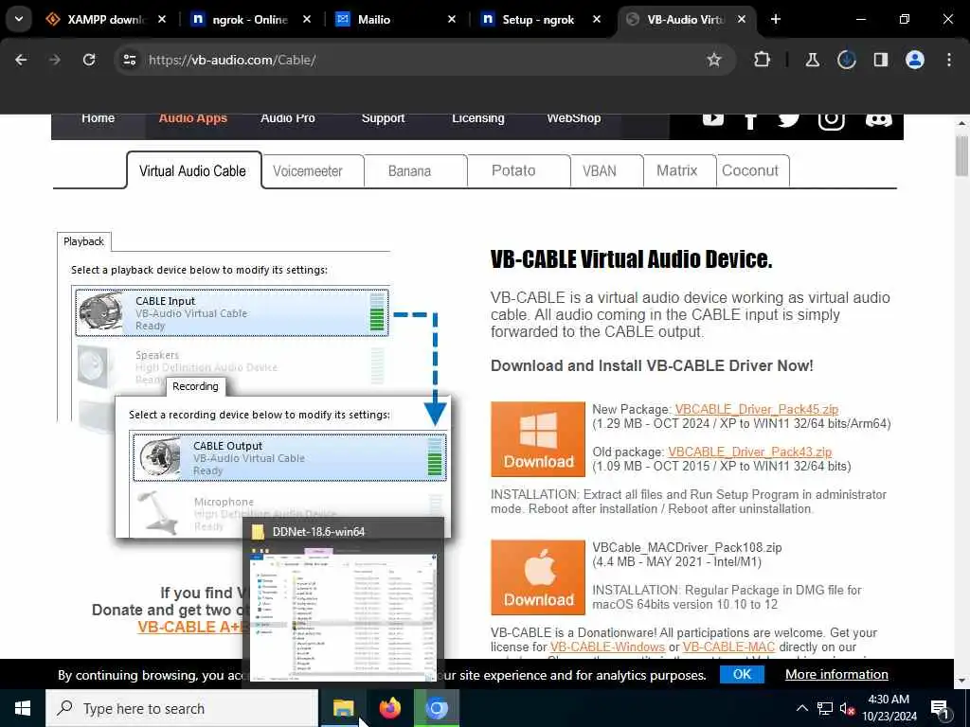Open the network status tray icon
The height and width of the screenshot is (727, 970).
pos(825,708)
